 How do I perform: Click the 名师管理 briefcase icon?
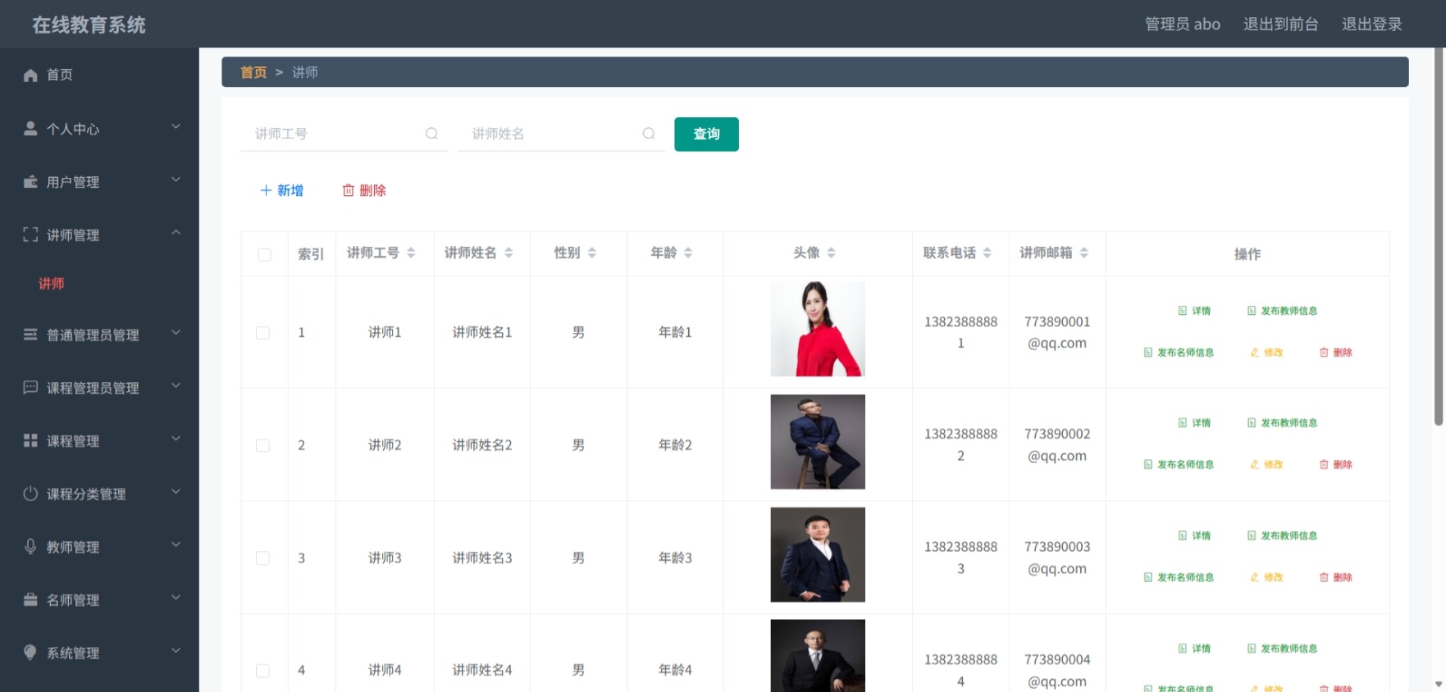click(x=30, y=599)
